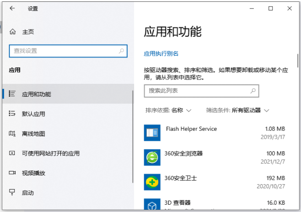Click the home icon beside 主页

point(12,32)
